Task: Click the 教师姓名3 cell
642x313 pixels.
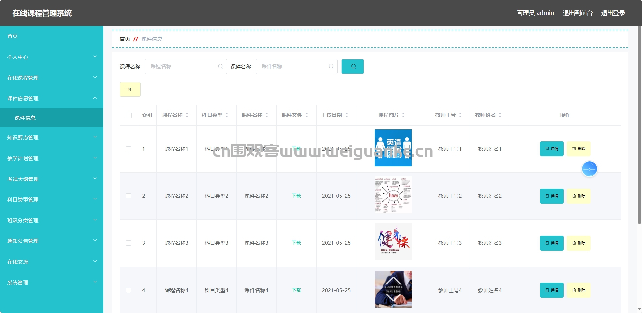Action: (x=490, y=243)
